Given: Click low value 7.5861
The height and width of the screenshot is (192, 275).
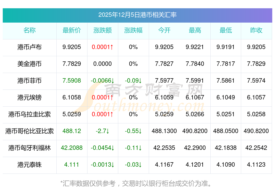Looking at the screenshot, I should 226,81.
